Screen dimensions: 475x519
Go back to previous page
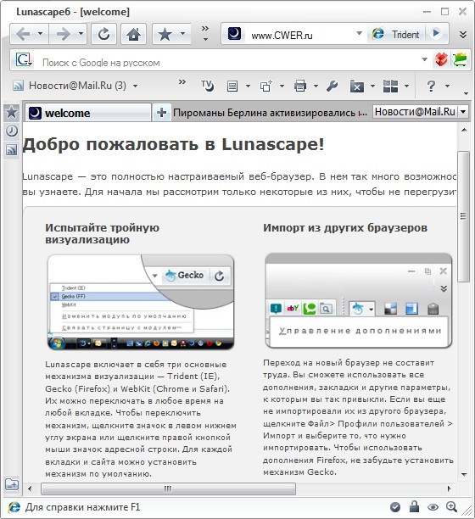23,34
